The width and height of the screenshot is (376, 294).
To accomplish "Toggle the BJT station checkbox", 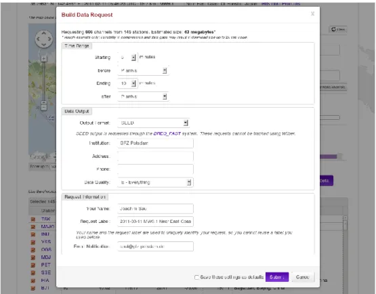I will click(33, 288).
